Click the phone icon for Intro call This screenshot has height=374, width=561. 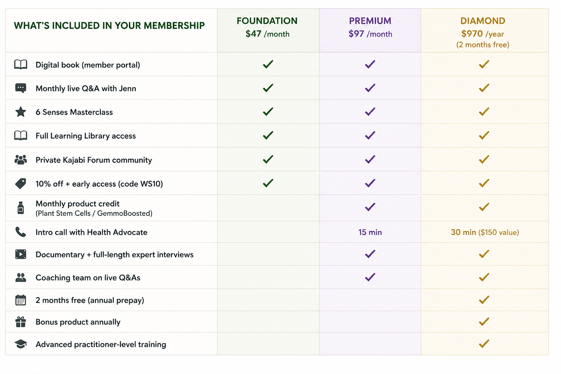(20, 232)
